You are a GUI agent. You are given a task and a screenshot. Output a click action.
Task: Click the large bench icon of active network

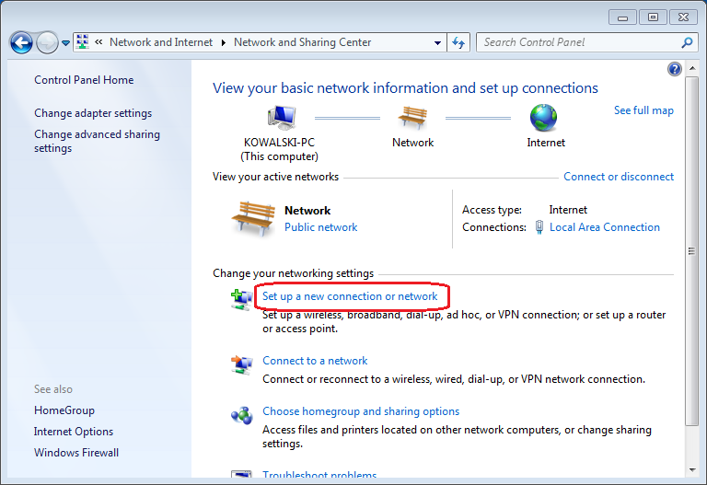click(253, 218)
